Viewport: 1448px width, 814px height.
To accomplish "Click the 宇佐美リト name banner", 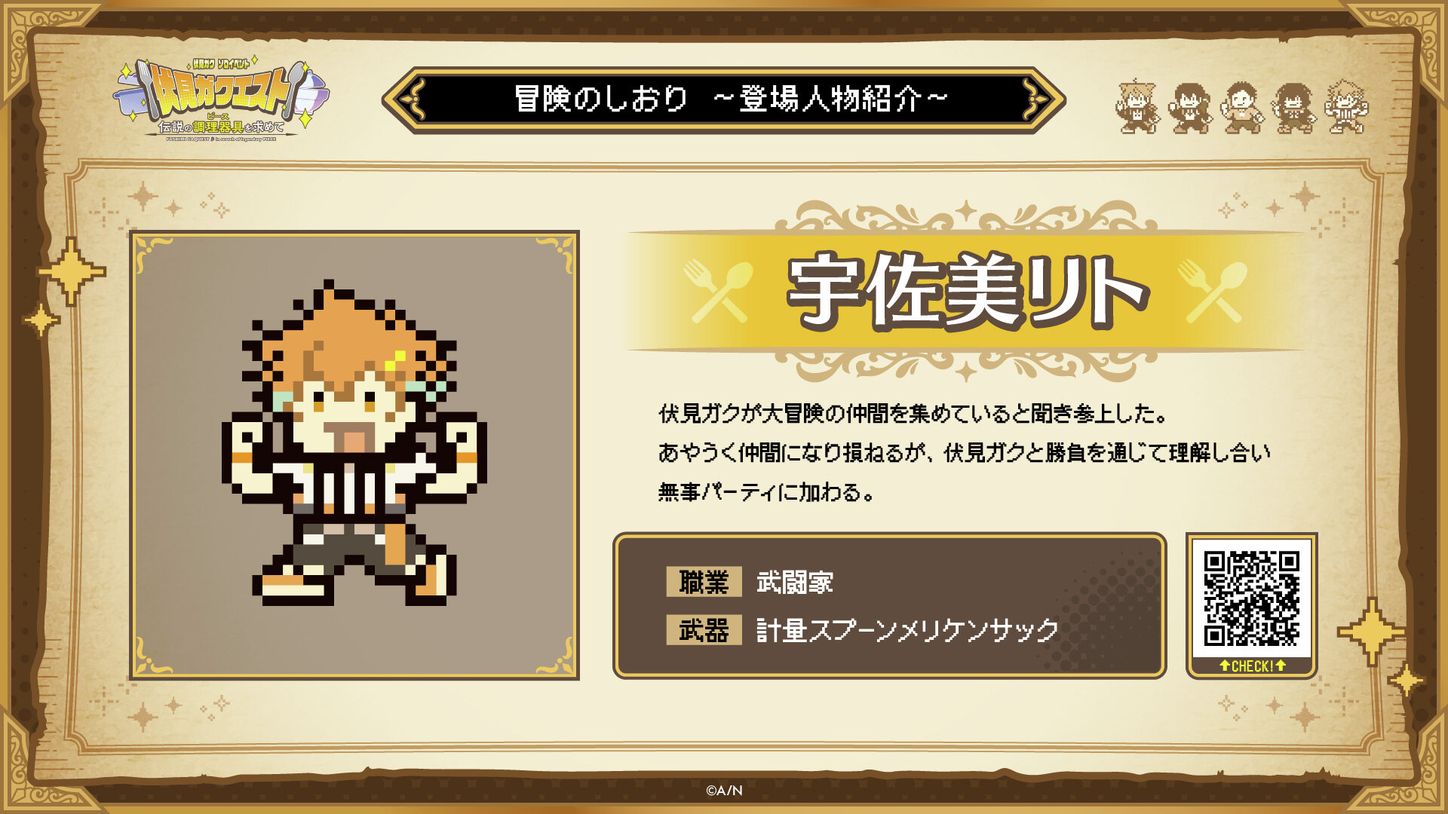I will (967, 291).
